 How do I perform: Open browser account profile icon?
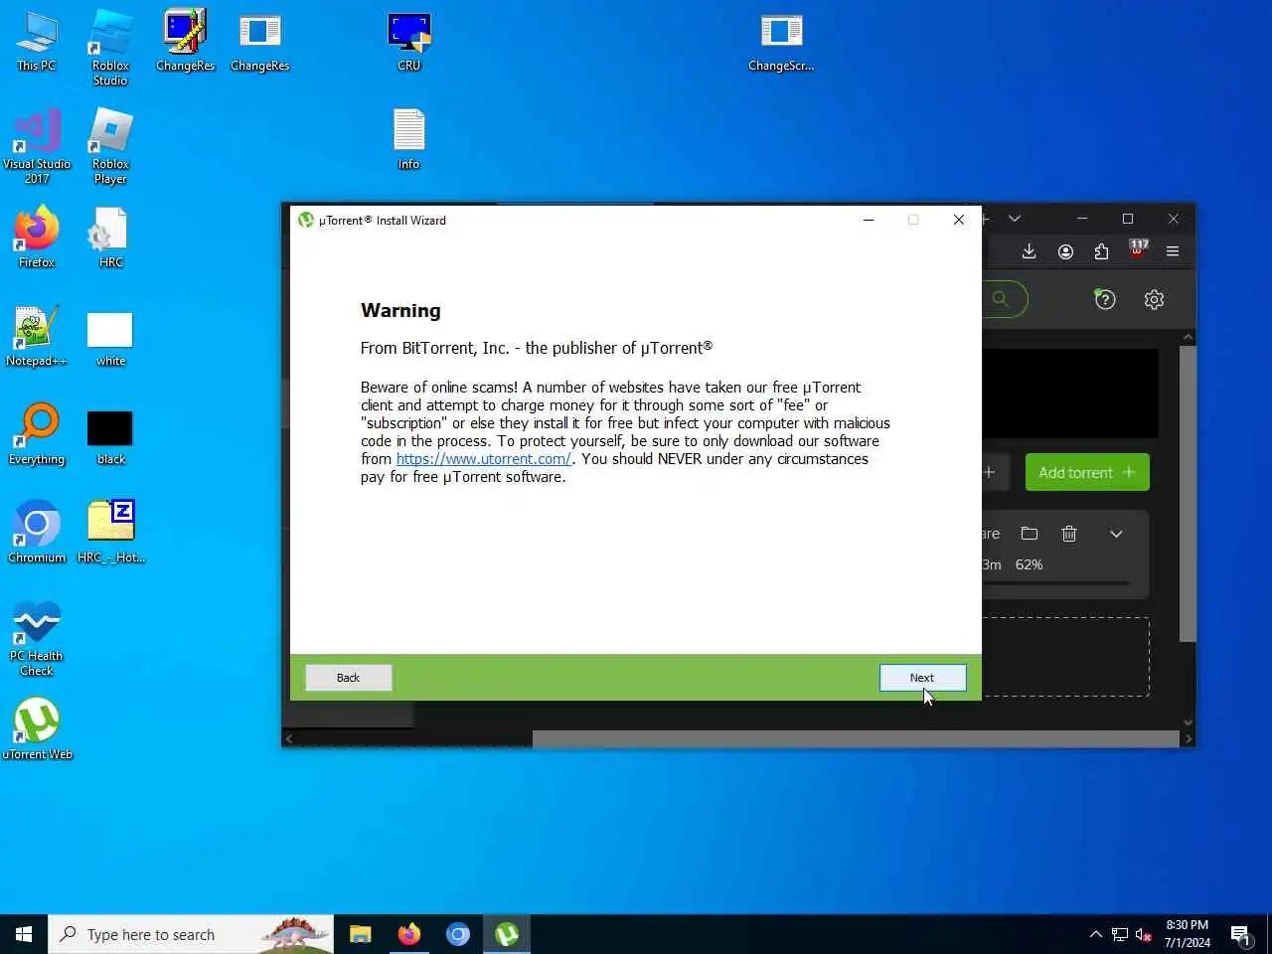(x=1065, y=251)
